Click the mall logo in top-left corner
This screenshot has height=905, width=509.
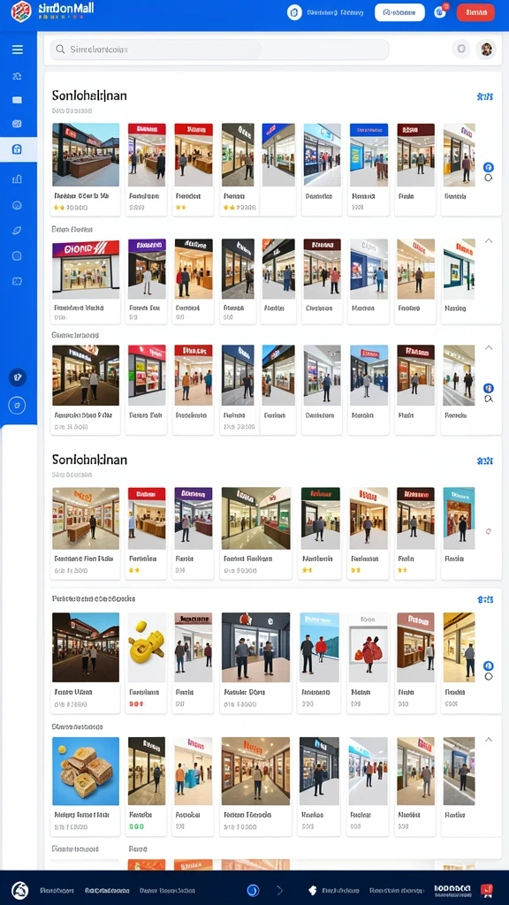coord(21,11)
